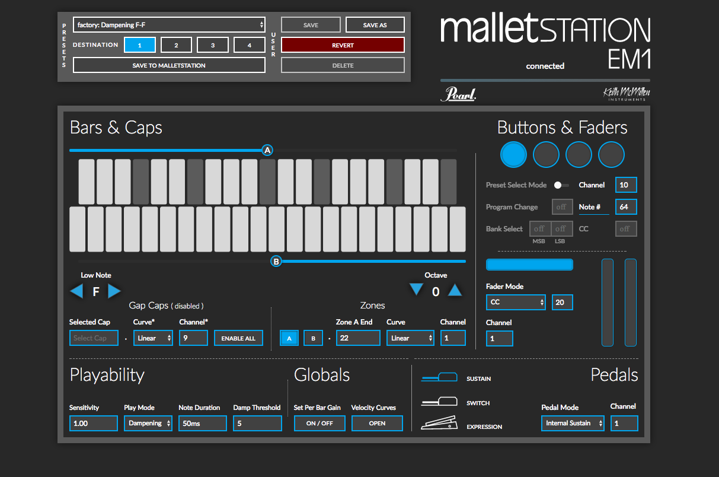Click the Pedals Channel field
The height and width of the screenshot is (477, 719).
(x=624, y=423)
